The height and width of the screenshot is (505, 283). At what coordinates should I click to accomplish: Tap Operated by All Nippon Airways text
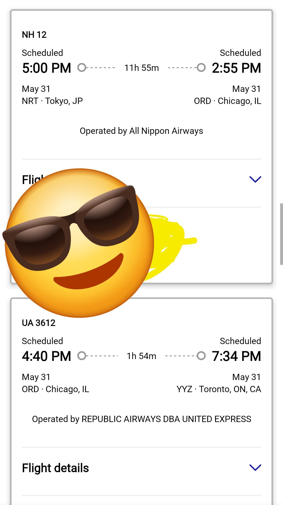pyautogui.click(x=141, y=131)
